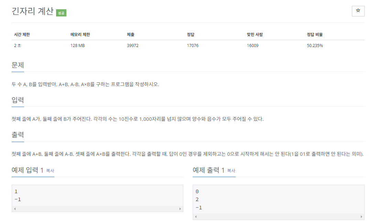The width and height of the screenshot is (377, 221).
Task: Click the 맞힌 사람 column header
Action: [x=255, y=35]
